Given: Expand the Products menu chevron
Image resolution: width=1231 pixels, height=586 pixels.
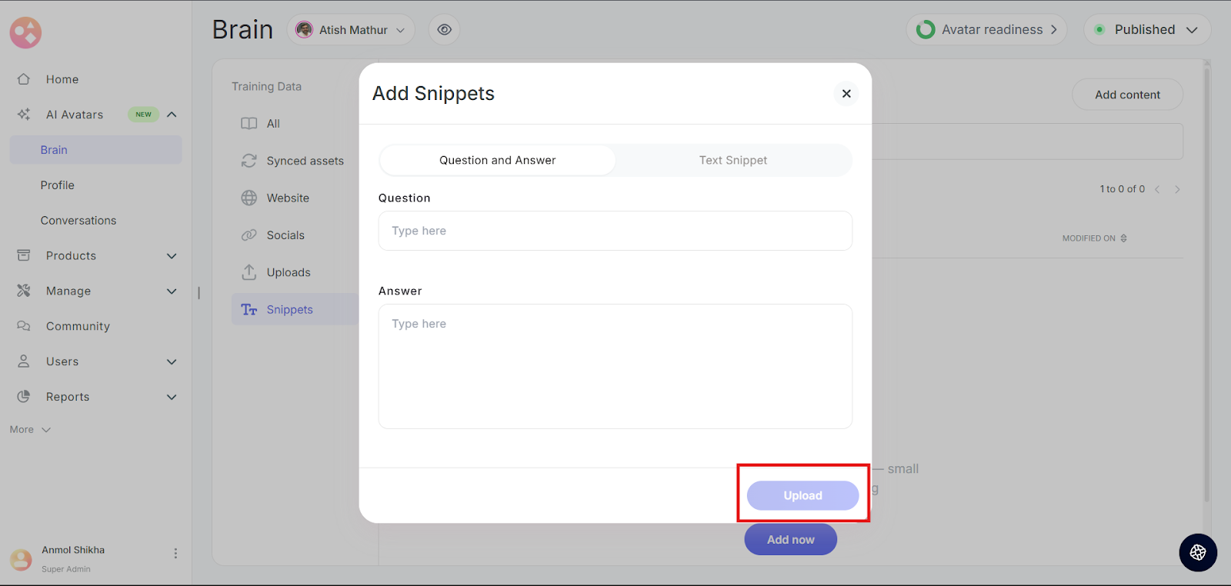Looking at the screenshot, I should tap(172, 256).
